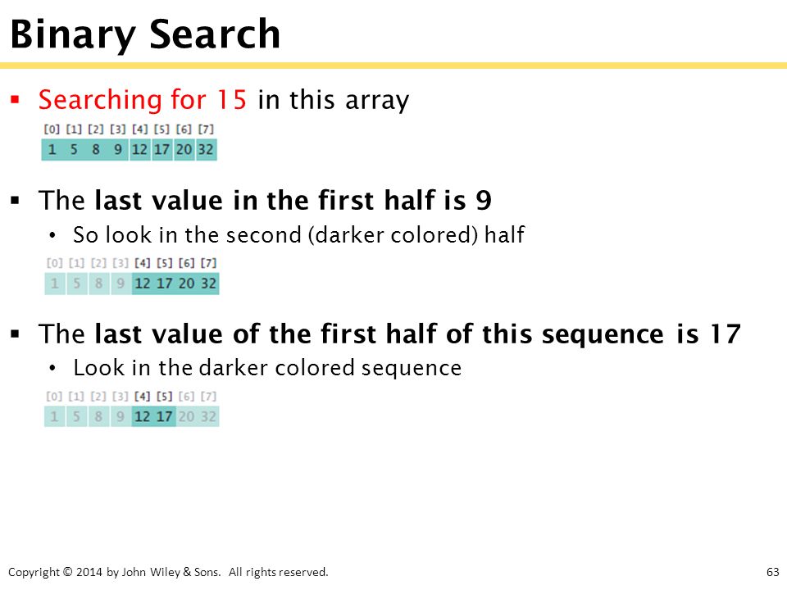Click 'So look in the second (darker colored) half'
The height and width of the screenshot is (590, 787).
coord(298,235)
